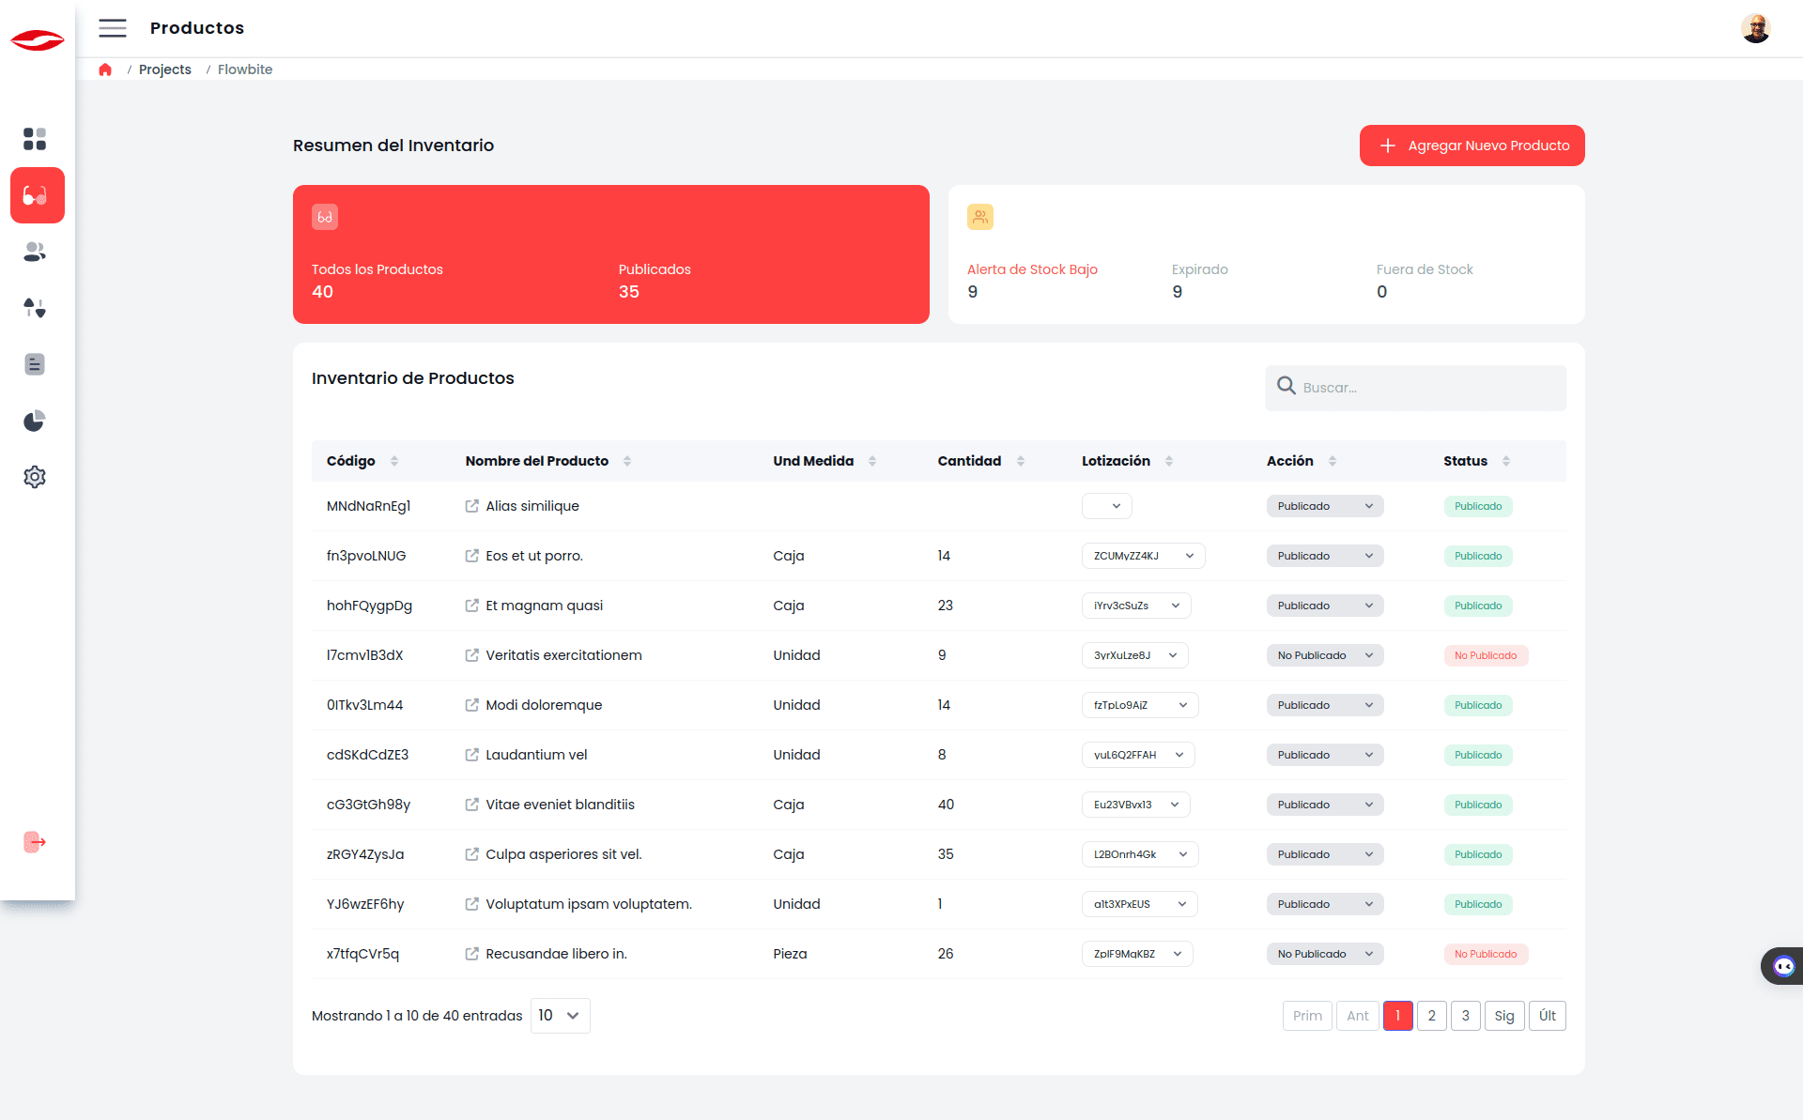Open Acción dropdown for Veritatis exercitationem
Image resolution: width=1803 pixels, height=1120 pixels.
1324,655
